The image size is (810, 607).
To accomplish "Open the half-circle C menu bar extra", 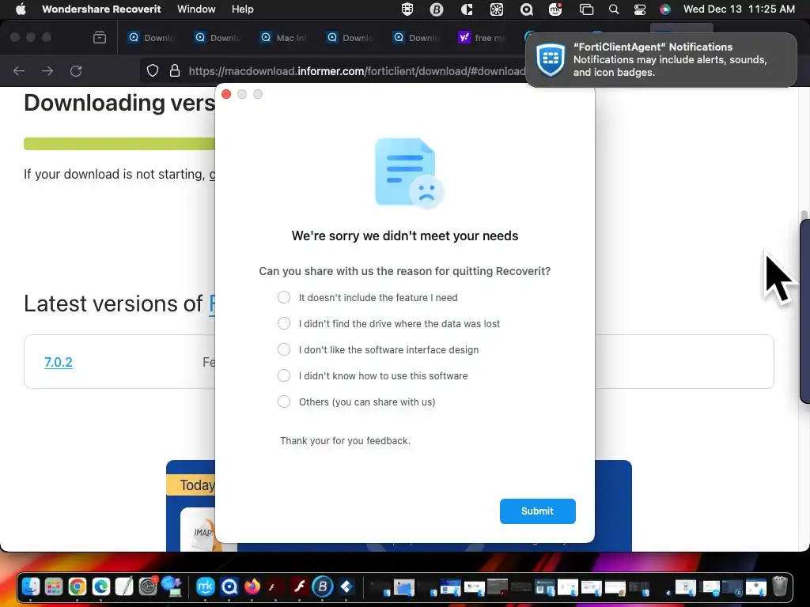I will (467, 9).
